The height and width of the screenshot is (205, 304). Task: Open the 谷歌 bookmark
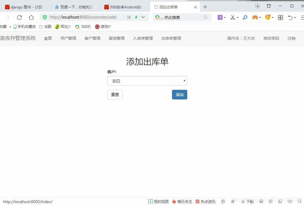(46, 26)
